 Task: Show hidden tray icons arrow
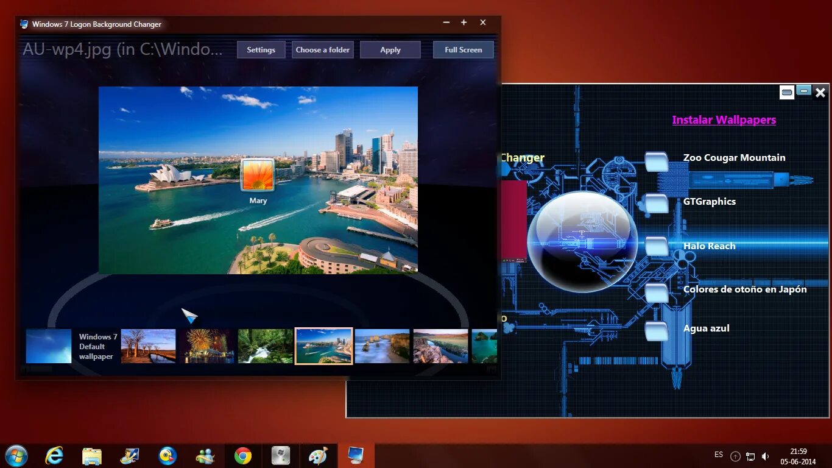pos(735,456)
